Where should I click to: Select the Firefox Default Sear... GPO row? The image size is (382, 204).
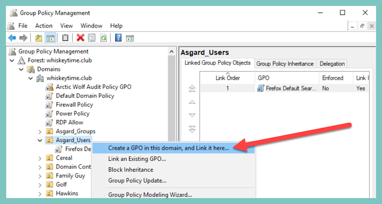(285, 88)
